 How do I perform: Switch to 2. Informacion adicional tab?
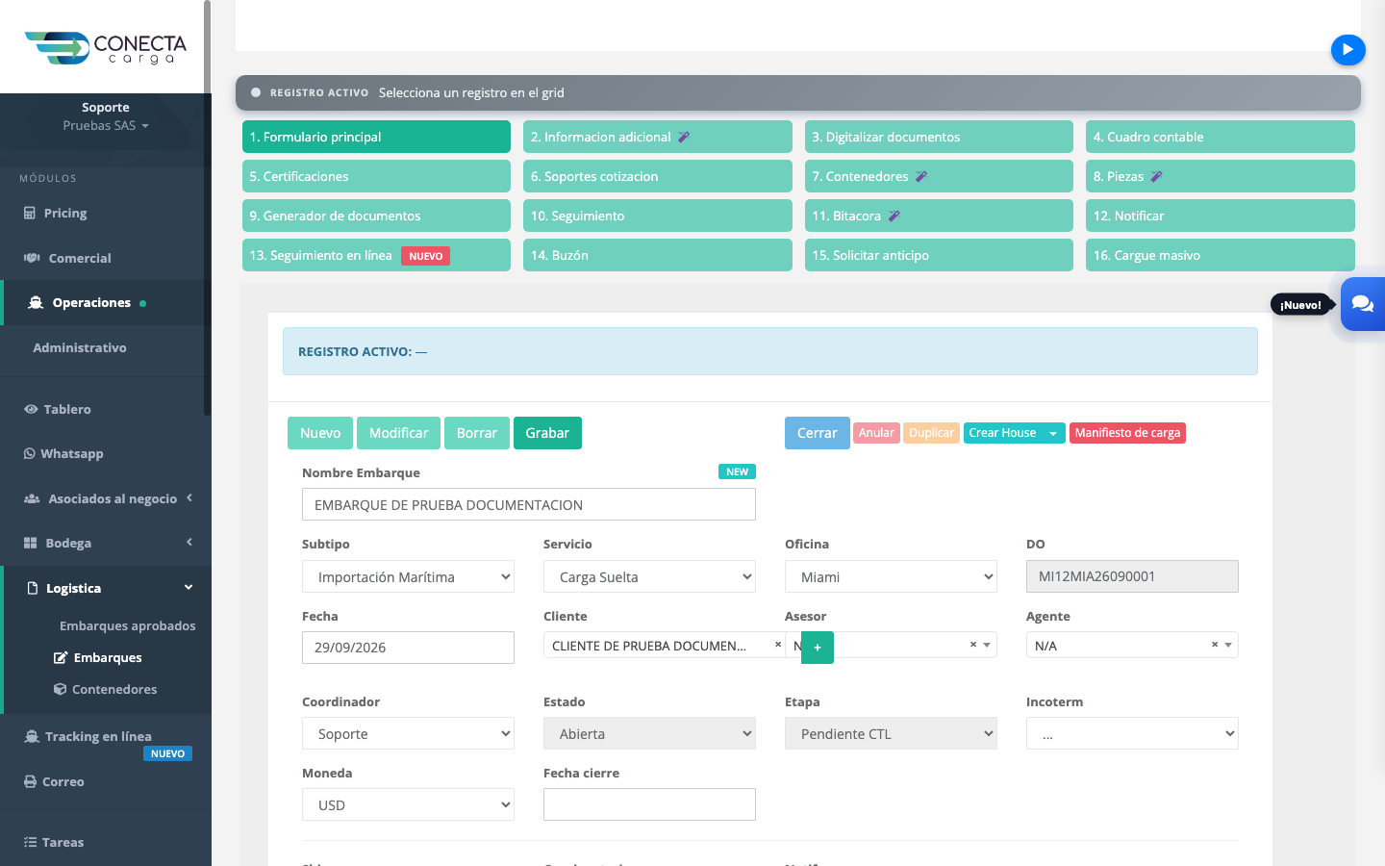coord(658,137)
